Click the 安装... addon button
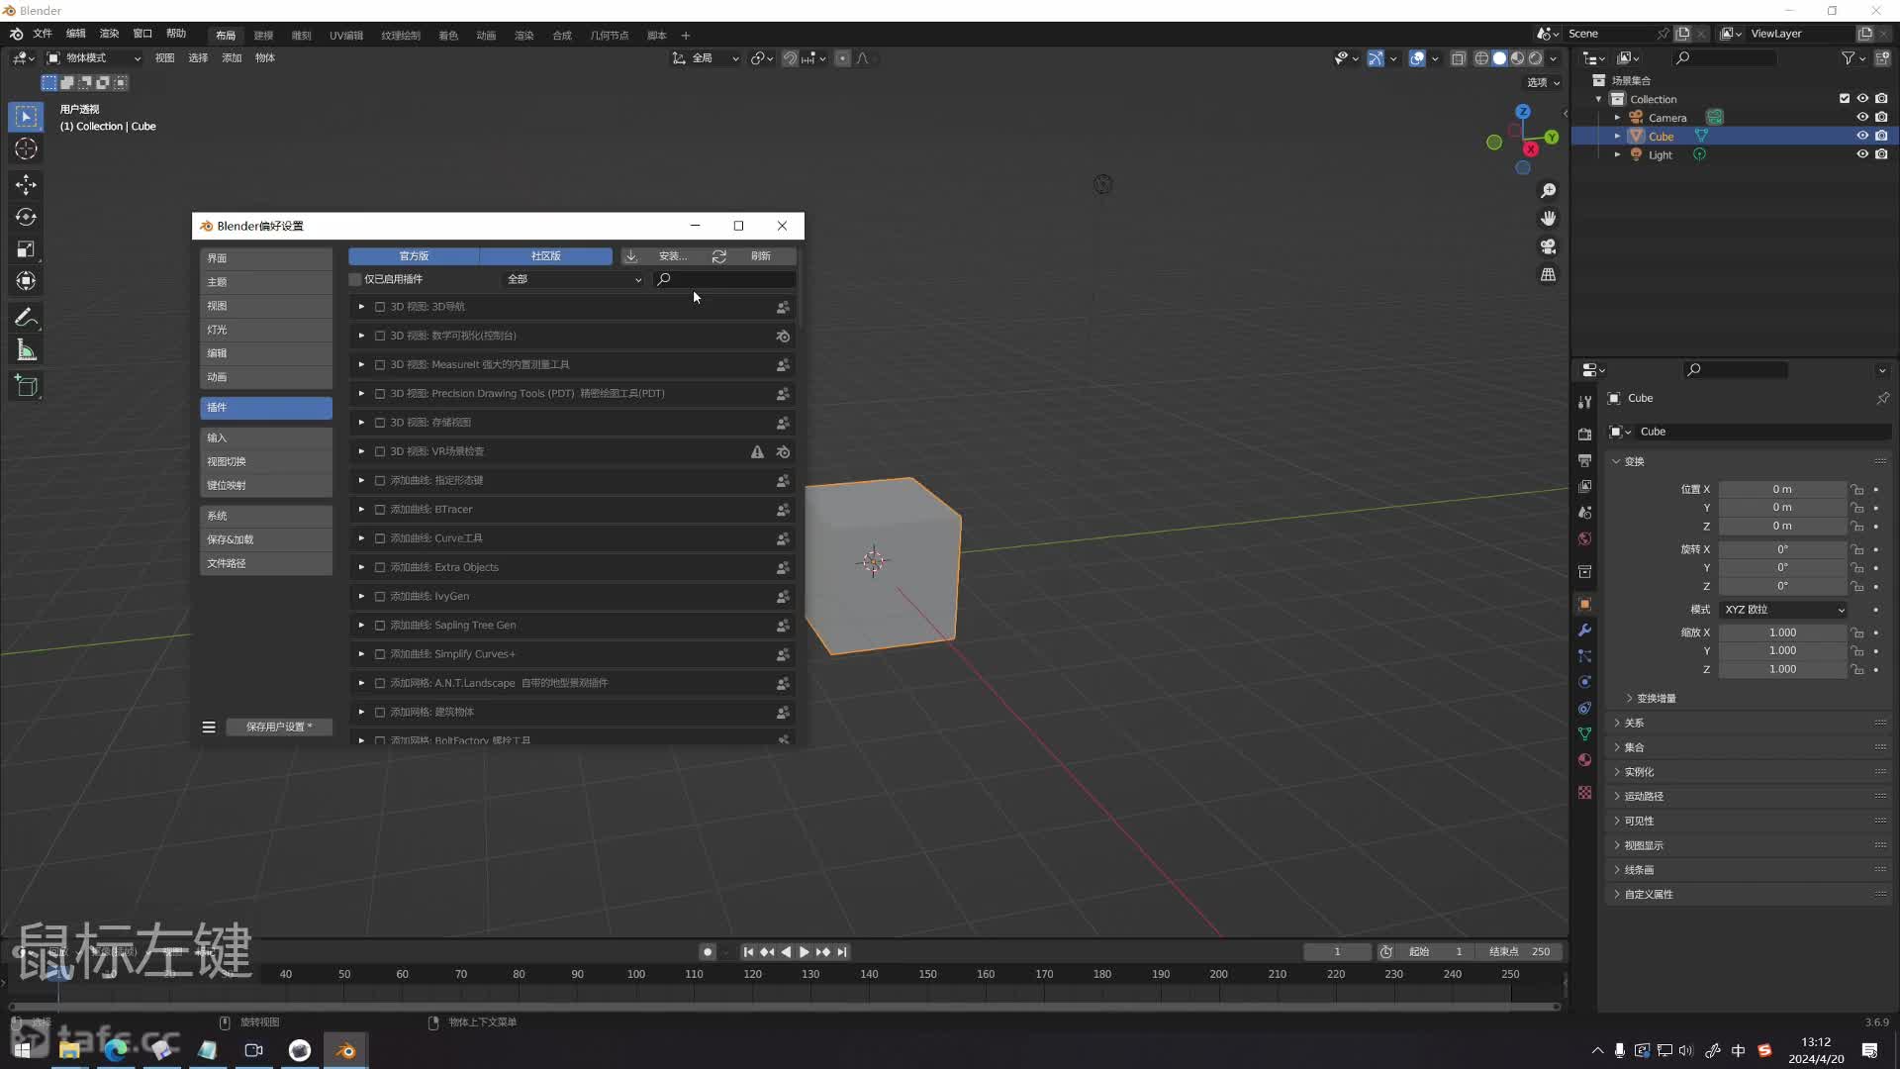Screen dimensions: 1900x1069 pyautogui.click(x=662, y=256)
